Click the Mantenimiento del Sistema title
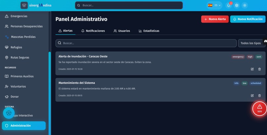Viewport: 267px width, 135px height. point(77,83)
